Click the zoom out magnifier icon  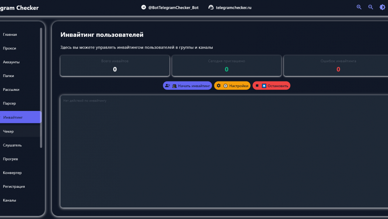(371, 7)
